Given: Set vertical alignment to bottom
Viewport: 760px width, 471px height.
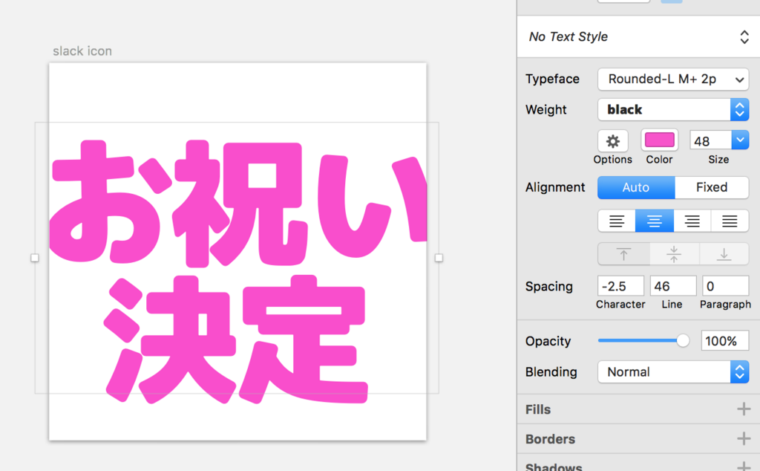Looking at the screenshot, I should [724, 254].
